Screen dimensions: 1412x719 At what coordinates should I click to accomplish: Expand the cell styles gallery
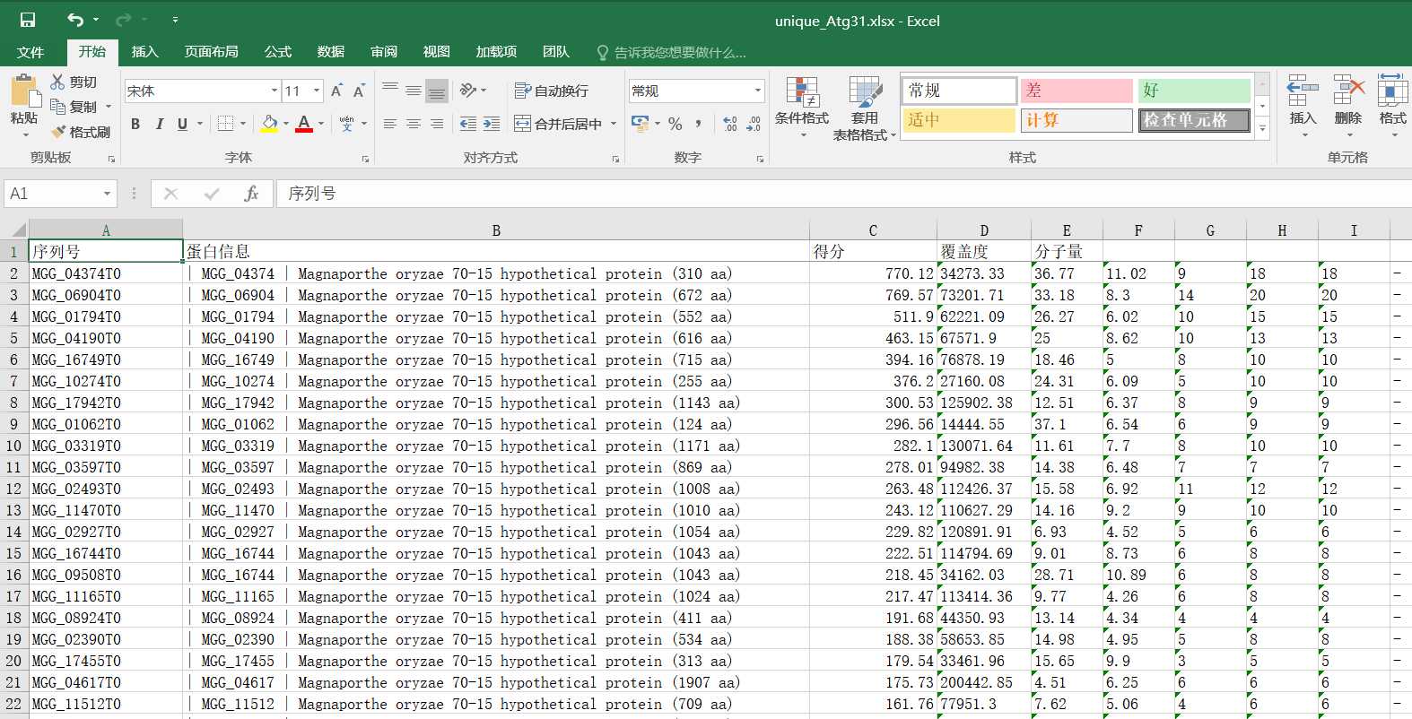[x=1262, y=129]
